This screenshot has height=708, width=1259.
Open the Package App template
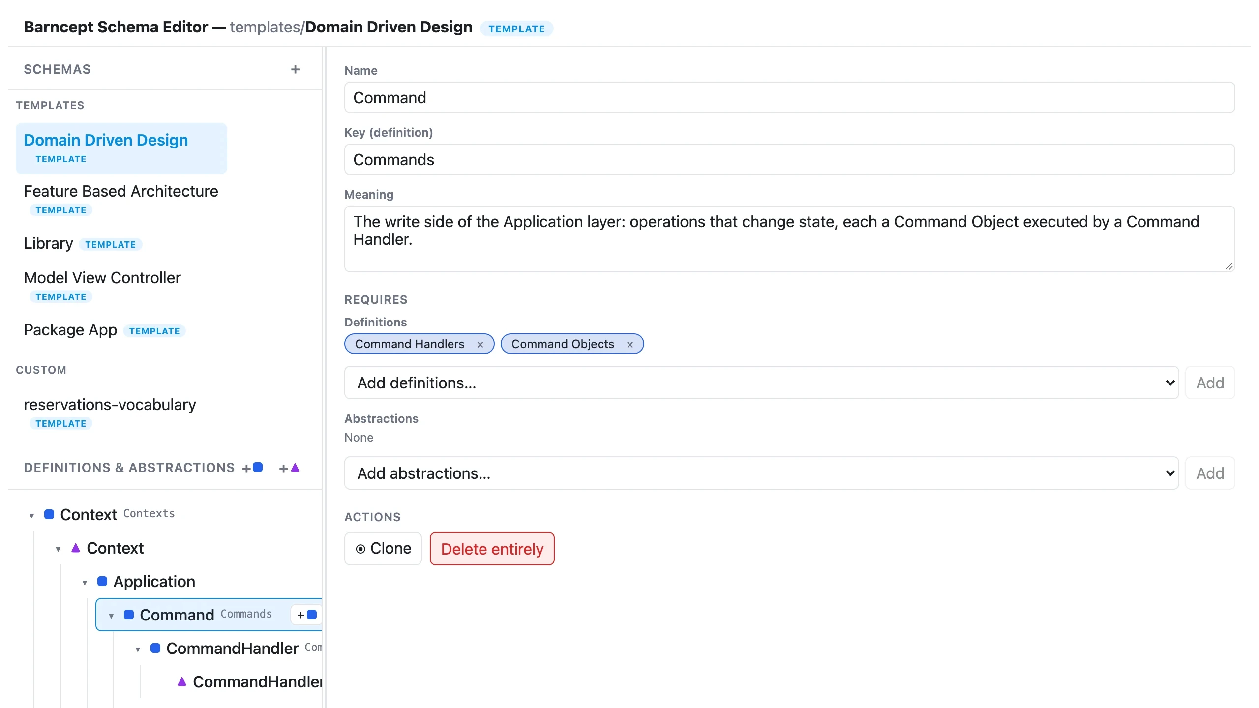click(104, 330)
